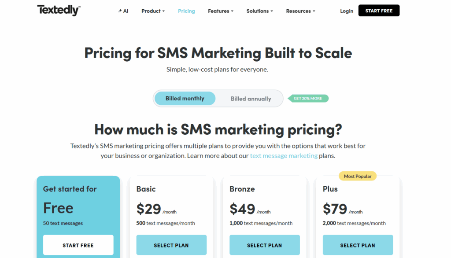The height and width of the screenshot is (258, 451).
Task: Select the Billed monthly option
Action: (x=185, y=98)
